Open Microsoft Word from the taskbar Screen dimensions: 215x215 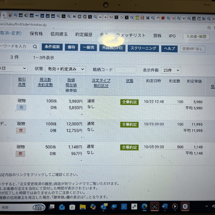point(165,206)
